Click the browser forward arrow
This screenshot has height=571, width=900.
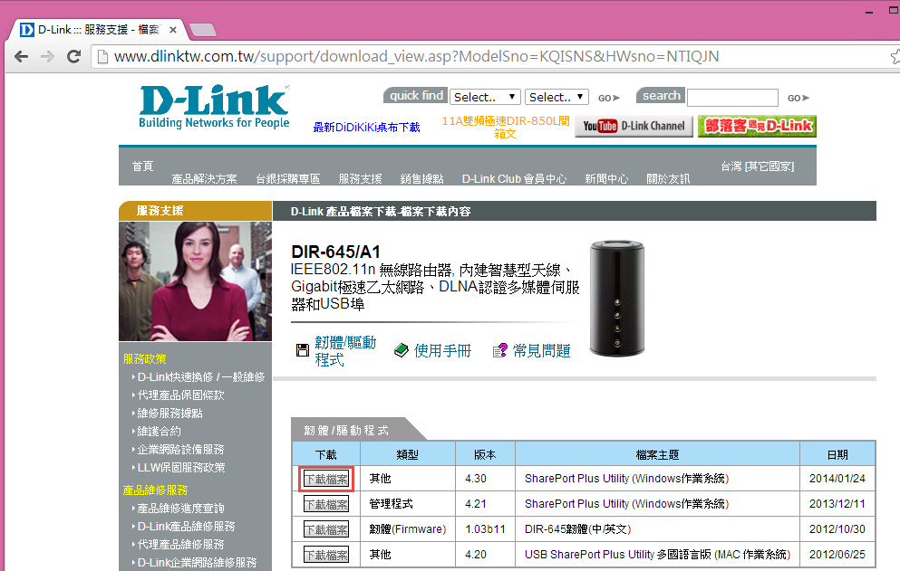[48, 56]
